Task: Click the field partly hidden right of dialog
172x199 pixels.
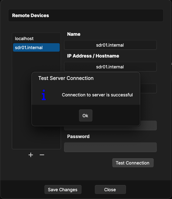Action: click(148, 88)
